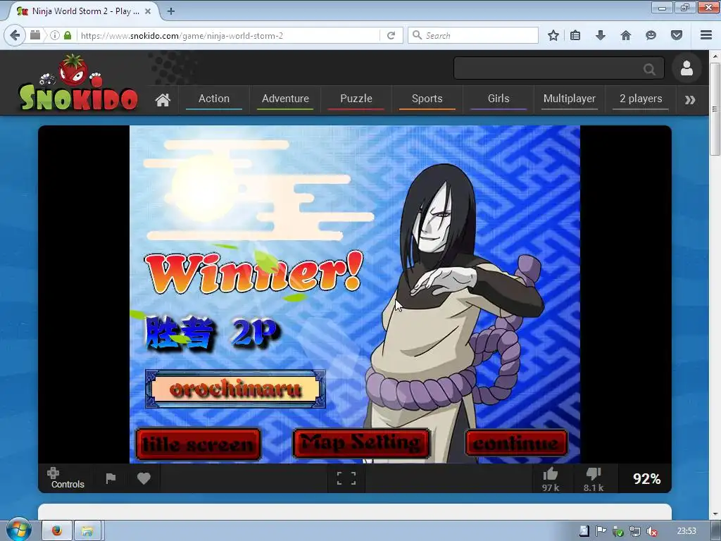Go back with the browser back arrow
721x541 pixels.
point(15,35)
